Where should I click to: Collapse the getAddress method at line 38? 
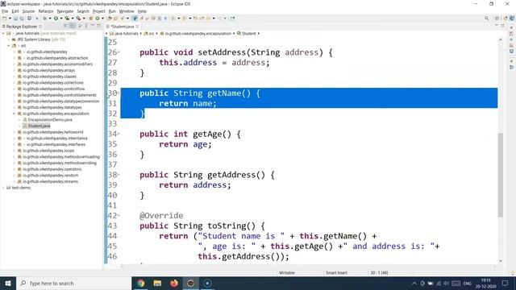[x=119, y=175]
